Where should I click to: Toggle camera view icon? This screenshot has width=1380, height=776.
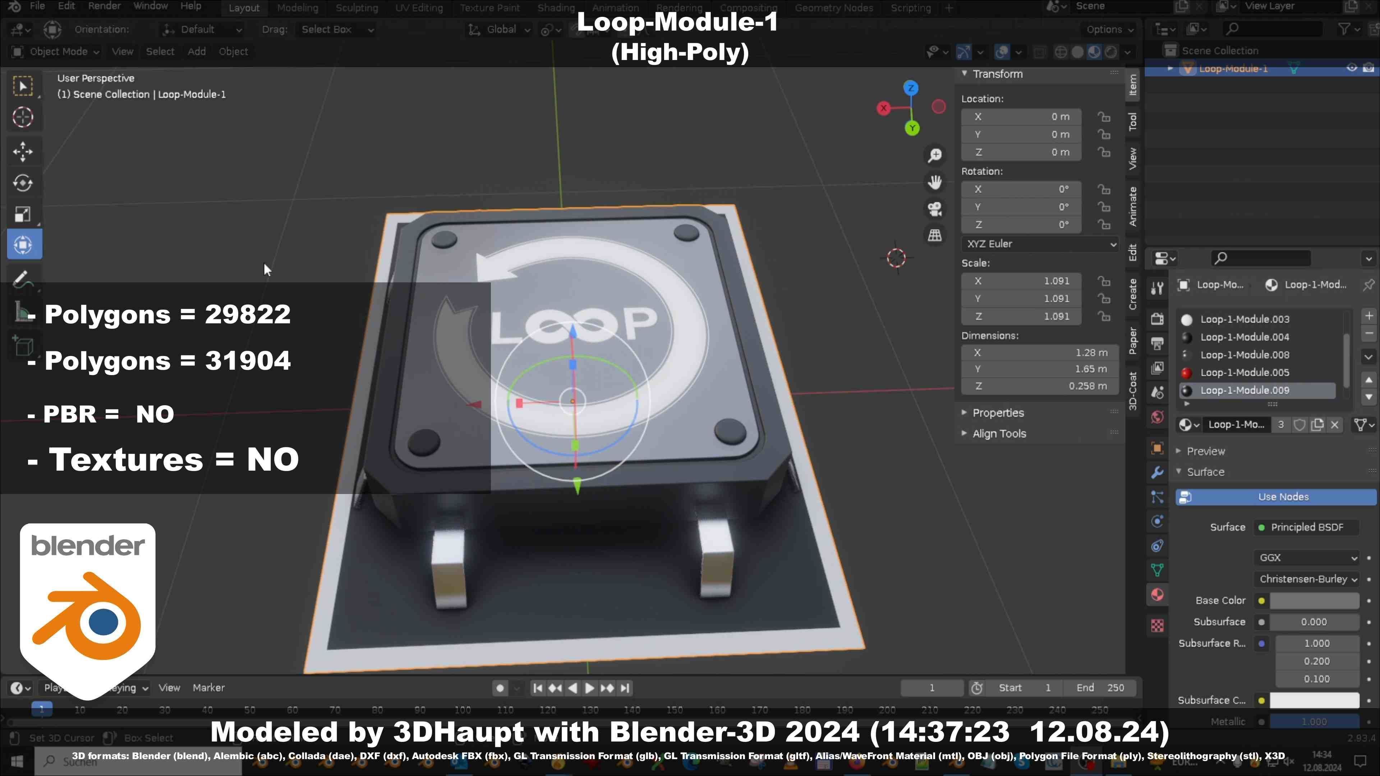click(x=935, y=208)
